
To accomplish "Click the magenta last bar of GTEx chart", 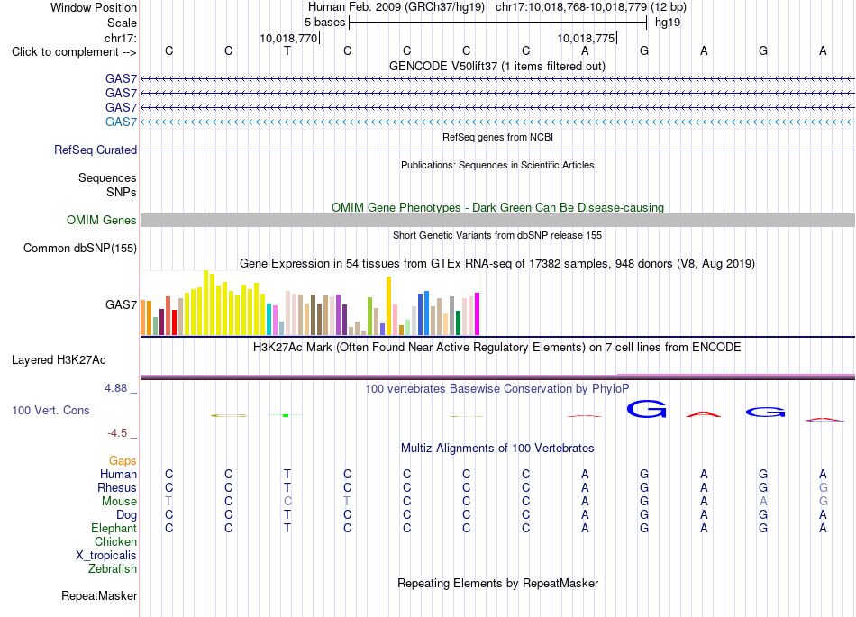I will pyautogui.click(x=478, y=313).
